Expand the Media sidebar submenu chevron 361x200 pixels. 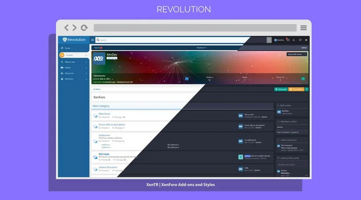pos(86,68)
